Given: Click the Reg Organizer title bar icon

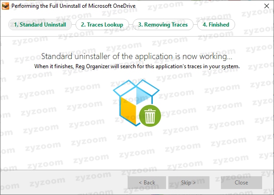Looking at the screenshot, I should point(5,6).
